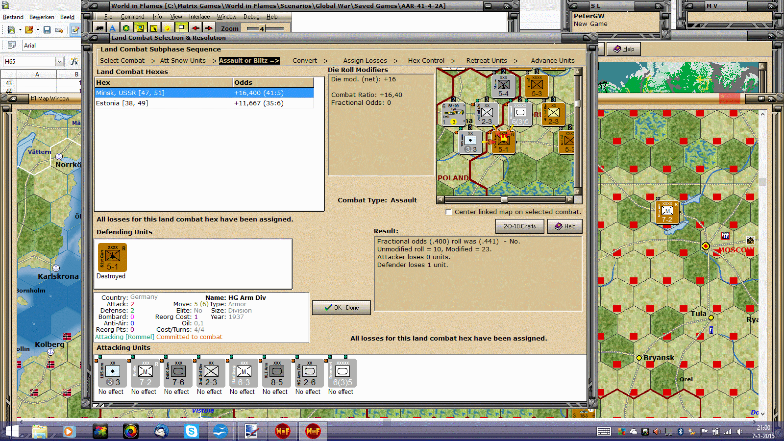Open the Debug menu
The width and height of the screenshot is (784, 441).
click(251, 17)
